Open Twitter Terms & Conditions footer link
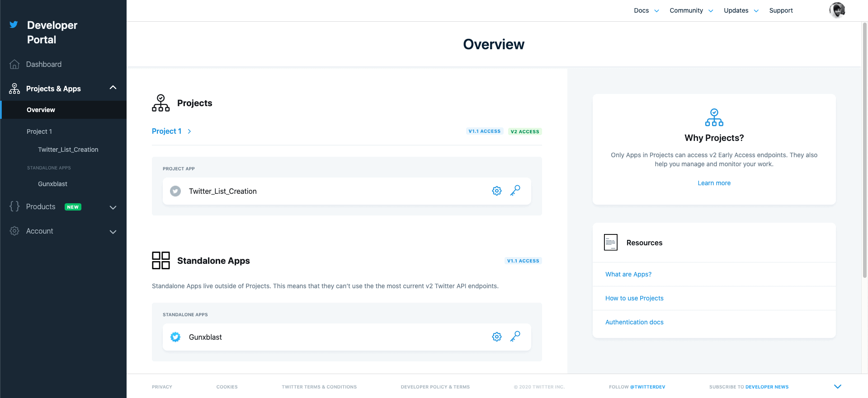This screenshot has height=398, width=868. [319, 387]
